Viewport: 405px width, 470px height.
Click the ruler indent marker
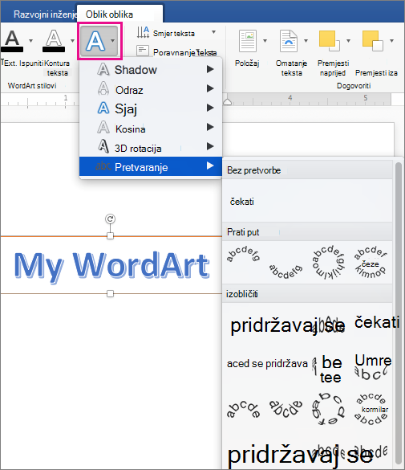[x=227, y=102]
